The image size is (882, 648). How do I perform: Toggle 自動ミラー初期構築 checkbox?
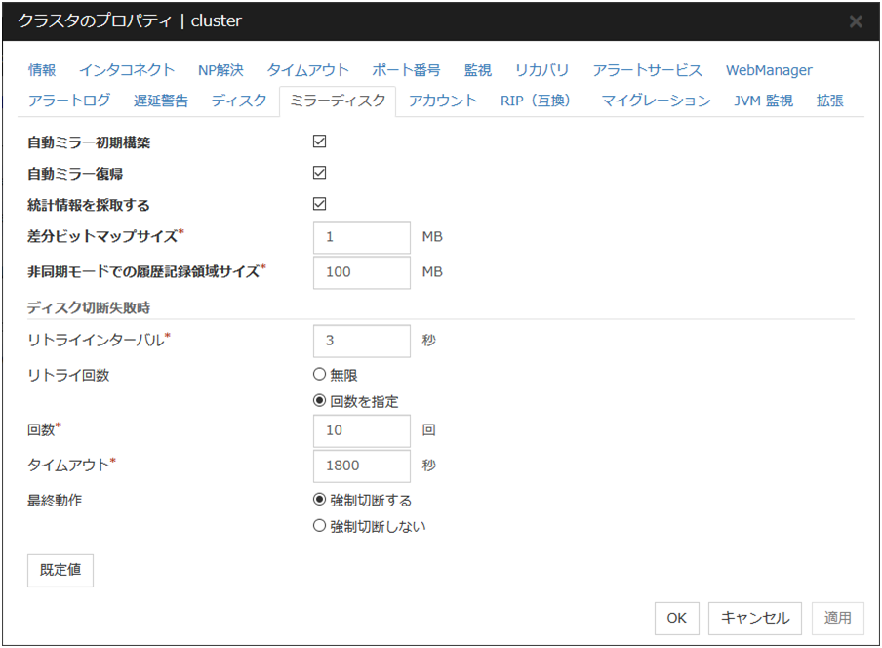pyautogui.click(x=319, y=142)
